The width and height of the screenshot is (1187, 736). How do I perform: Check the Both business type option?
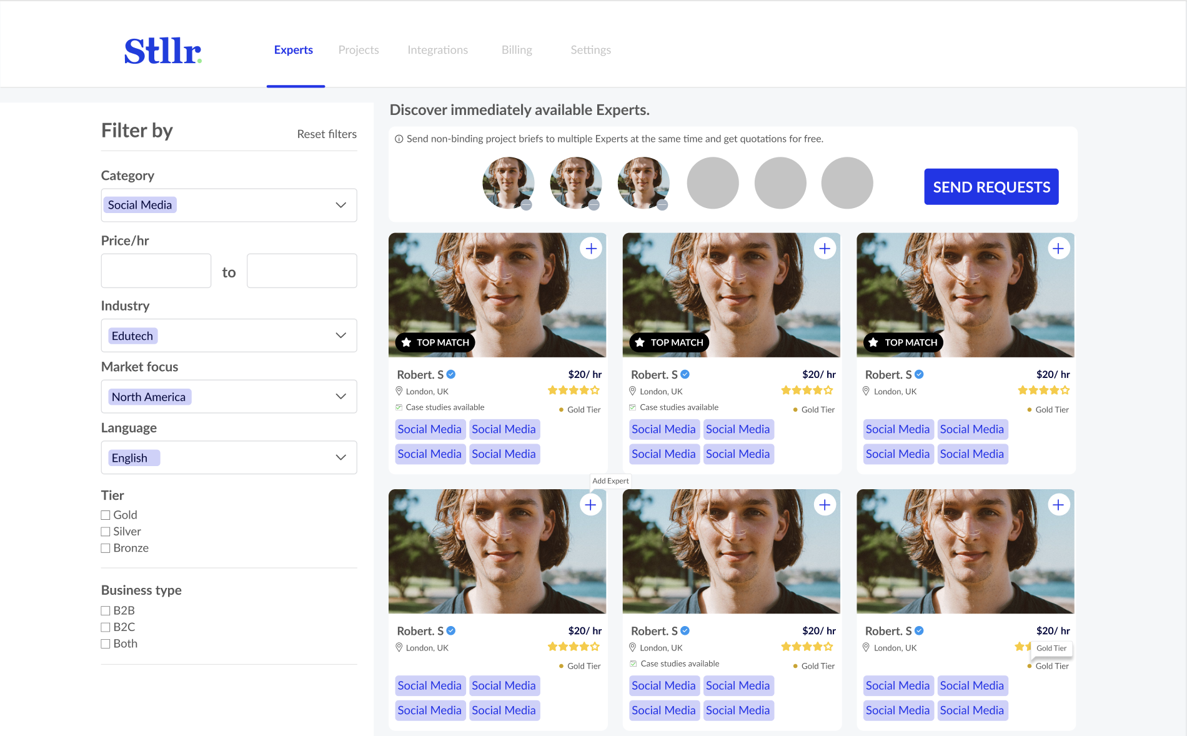106,644
